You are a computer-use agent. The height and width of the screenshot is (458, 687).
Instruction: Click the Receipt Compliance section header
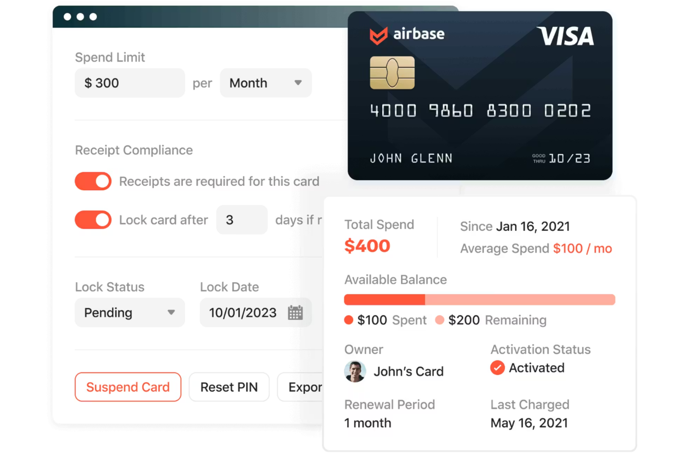[x=134, y=150]
